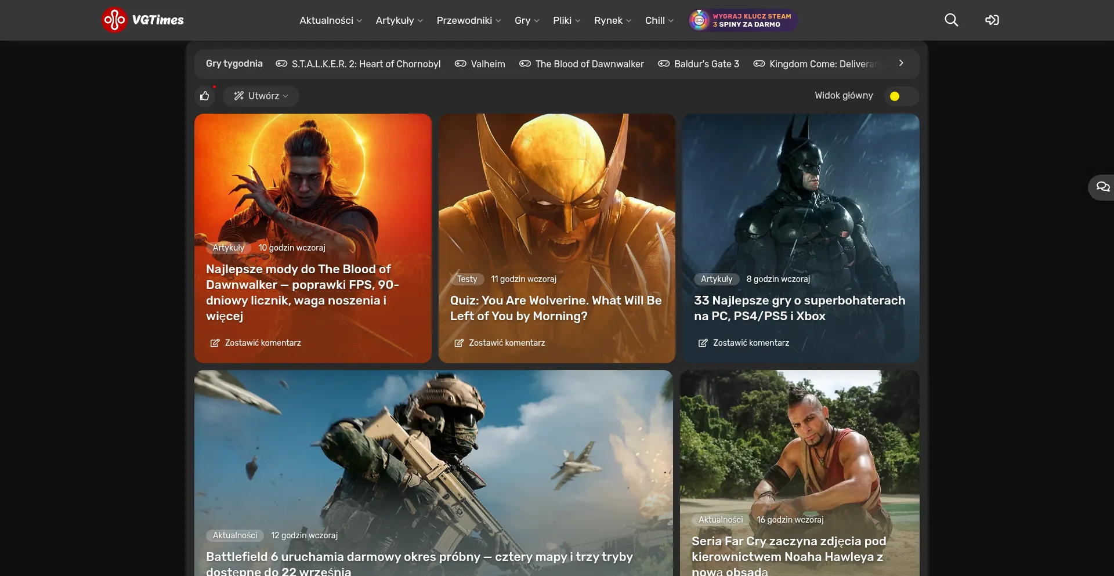Screen dimensions: 1114x576
Task: Click gamepad icon beside S.T.A.L.K.E.R. 2
Action: click(281, 64)
